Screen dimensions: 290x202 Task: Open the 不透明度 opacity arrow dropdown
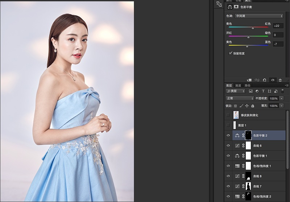(282, 98)
